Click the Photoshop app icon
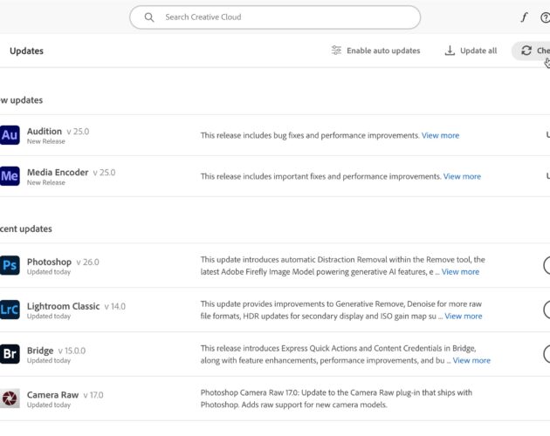Image resolution: width=550 pixels, height=436 pixels. [x=10, y=265]
